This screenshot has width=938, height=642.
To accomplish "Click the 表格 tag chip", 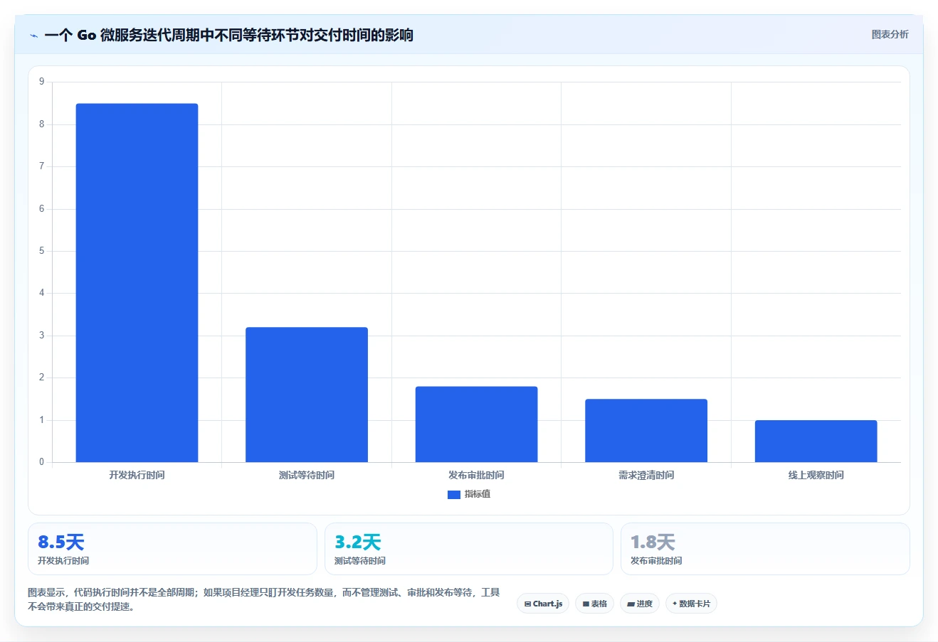I will coord(594,604).
